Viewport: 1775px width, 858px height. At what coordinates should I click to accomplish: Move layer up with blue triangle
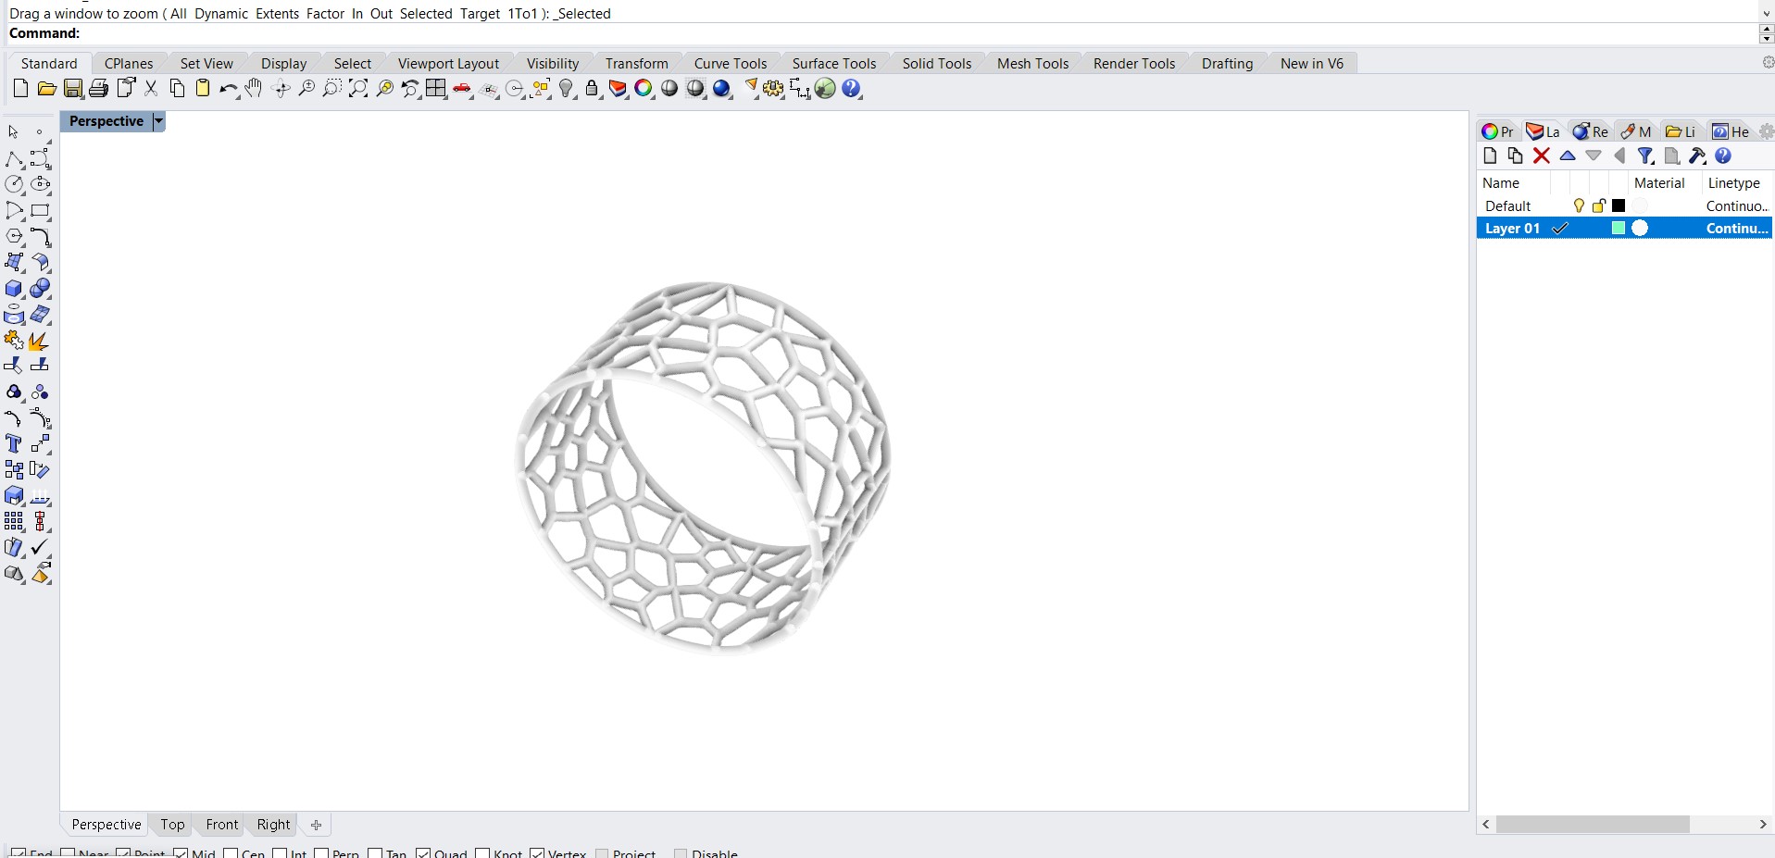[1568, 155]
